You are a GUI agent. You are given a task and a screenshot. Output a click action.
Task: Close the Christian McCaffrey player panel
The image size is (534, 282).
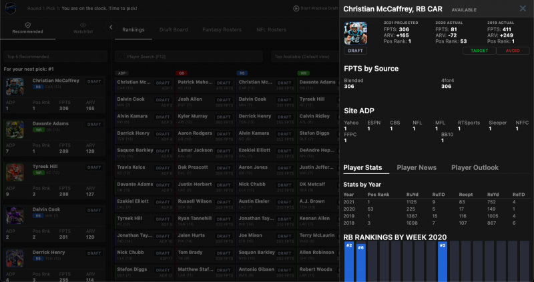(x=523, y=9)
